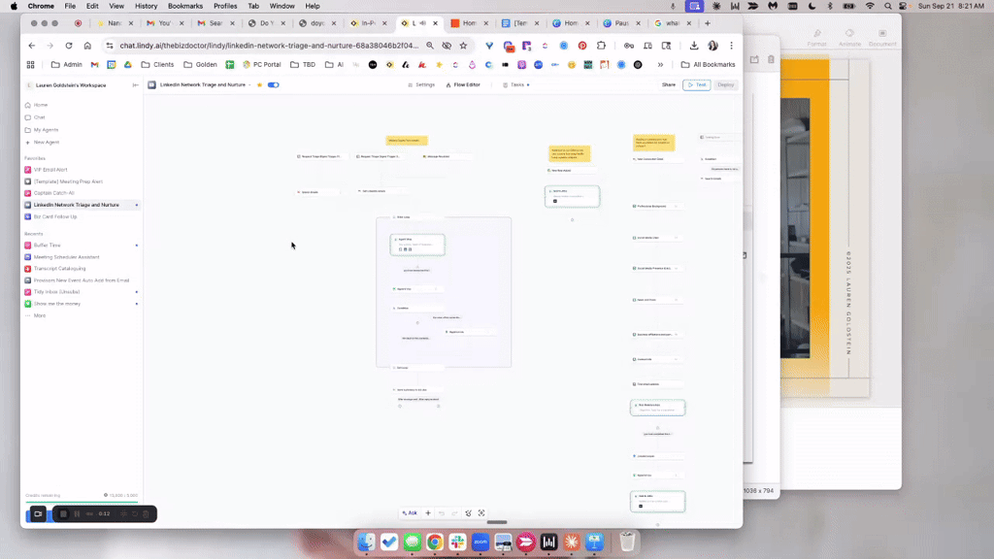The image size is (994, 559).
Task: Click the fit-to-view icon in bottom toolbar
Action: click(x=481, y=512)
